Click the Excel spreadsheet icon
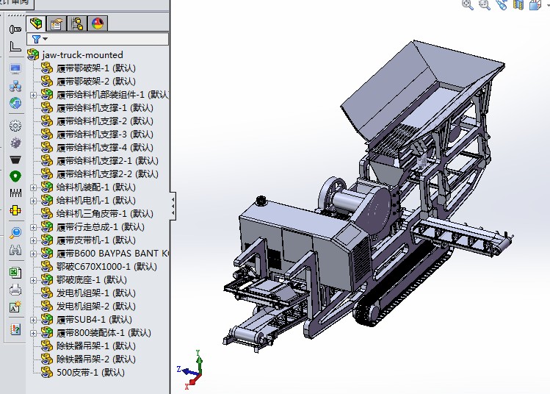 point(15,273)
